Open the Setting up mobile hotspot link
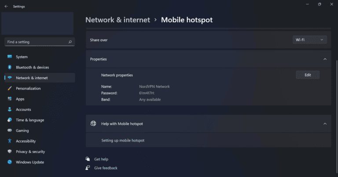Viewport: 338px width, 177px height. point(123,141)
